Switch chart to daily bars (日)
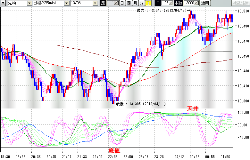This screenshot has width=250, height=160. [122, 3]
